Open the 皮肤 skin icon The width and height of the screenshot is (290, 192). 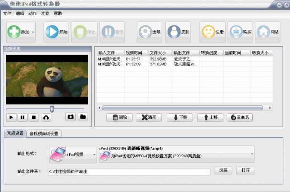174,32
